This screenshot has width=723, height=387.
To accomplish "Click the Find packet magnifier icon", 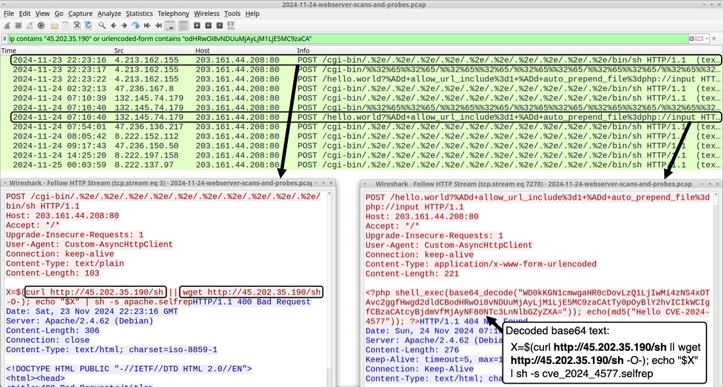I will click(102, 26).
